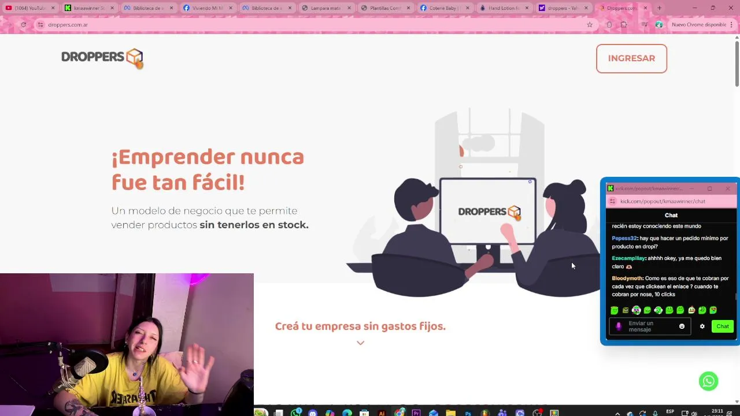Image resolution: width=740 pixels, height=416 pixels.
Task: Open Adobe Illustrator from the taskbar
Action: (382, 413)
